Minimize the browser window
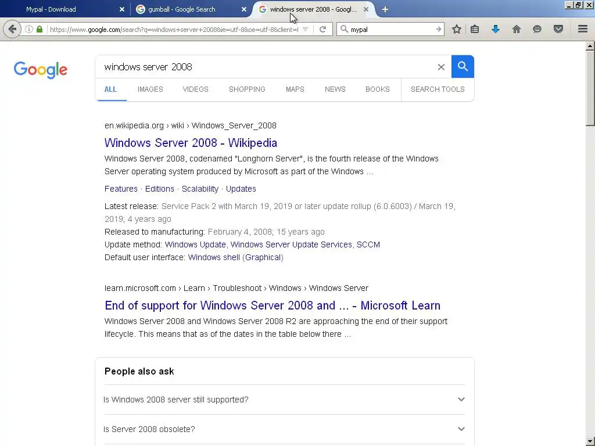 click(x=568, y=5)
